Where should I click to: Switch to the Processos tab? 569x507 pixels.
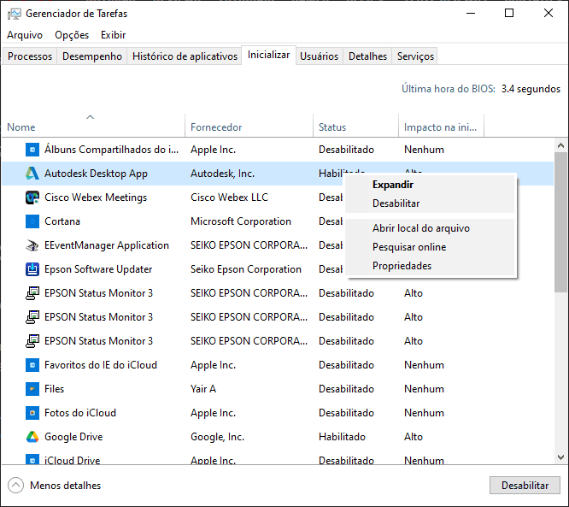point(30,56)
